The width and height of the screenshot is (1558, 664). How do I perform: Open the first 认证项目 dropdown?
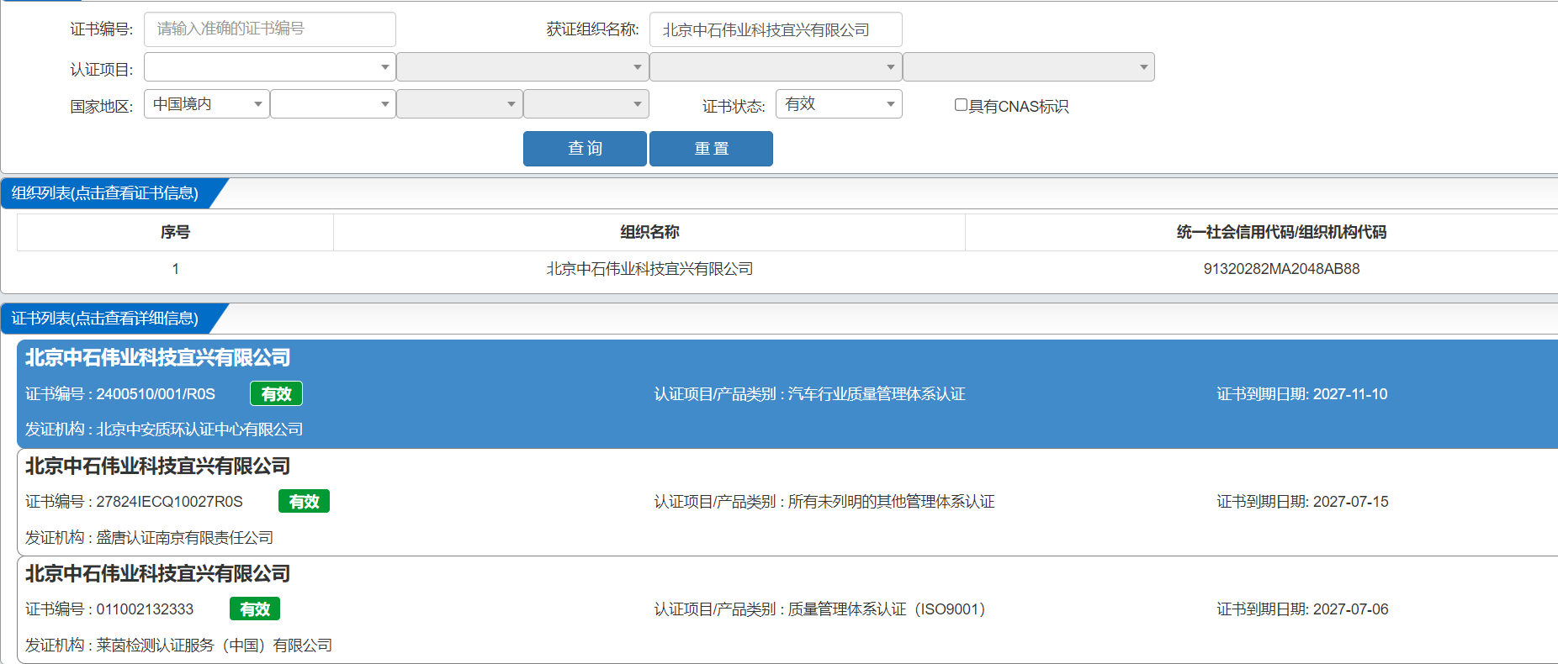(269, 67)
